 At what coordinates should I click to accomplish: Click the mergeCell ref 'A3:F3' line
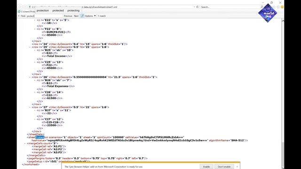49,152
